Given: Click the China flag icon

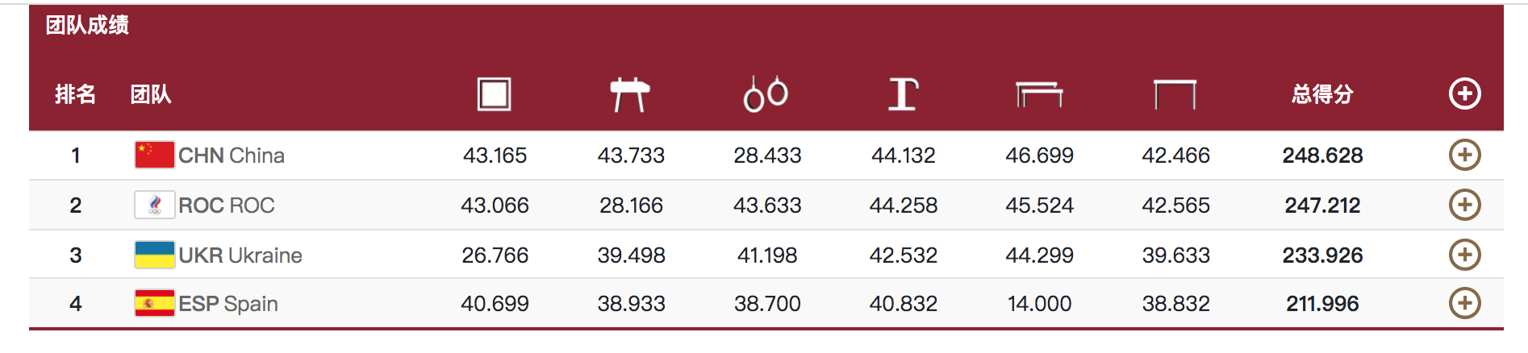Looking at the screenshot, I should point(154,155).
